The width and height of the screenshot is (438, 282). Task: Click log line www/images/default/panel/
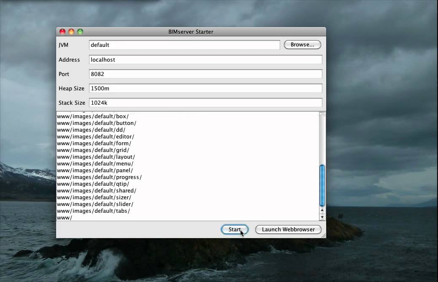click(x=95, y=170)
